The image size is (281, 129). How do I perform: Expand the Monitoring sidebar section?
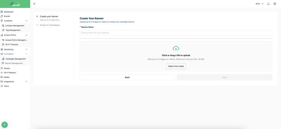tap(27, 49)
